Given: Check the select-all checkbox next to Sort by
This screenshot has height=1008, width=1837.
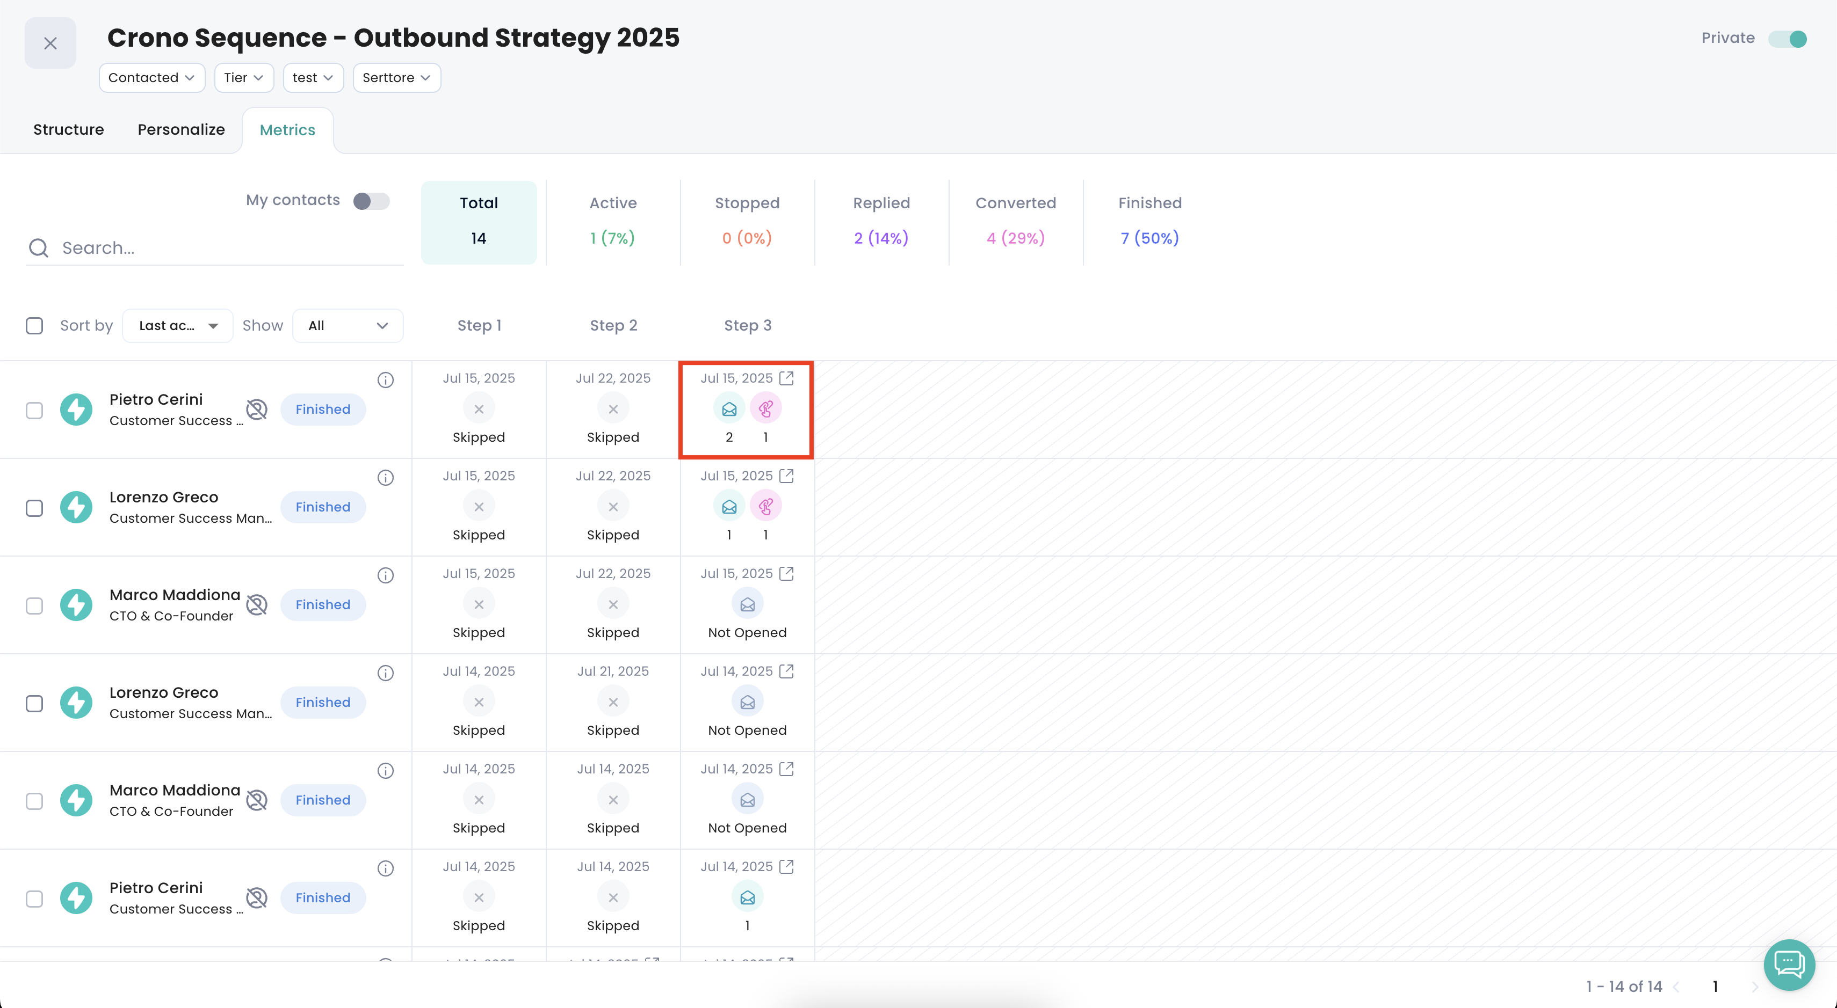Looking at the screenshot, I should pos(34,326).
